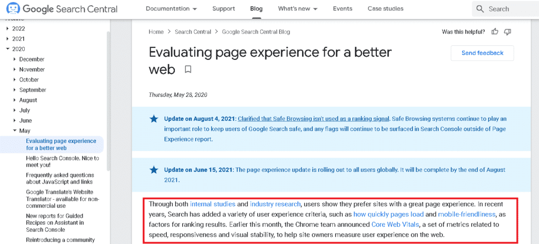The image size is (539, 244).
Task: Click the Thursday, May 28, 2020 date
Action: click(178, 95)
